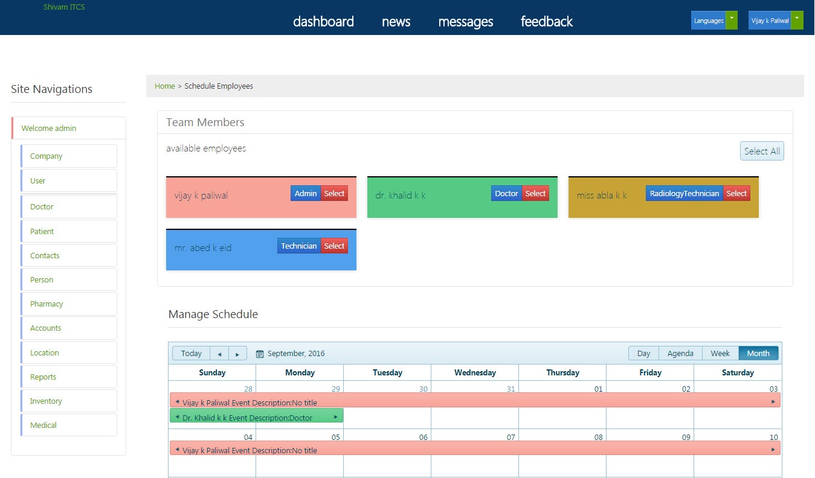815x478 pixels.
Task: Open Dr. Khalid k k Doctor event
Action: click(x=257, y=416)
